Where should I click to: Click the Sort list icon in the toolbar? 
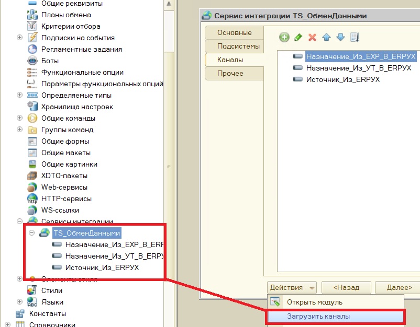click(355, 37)
